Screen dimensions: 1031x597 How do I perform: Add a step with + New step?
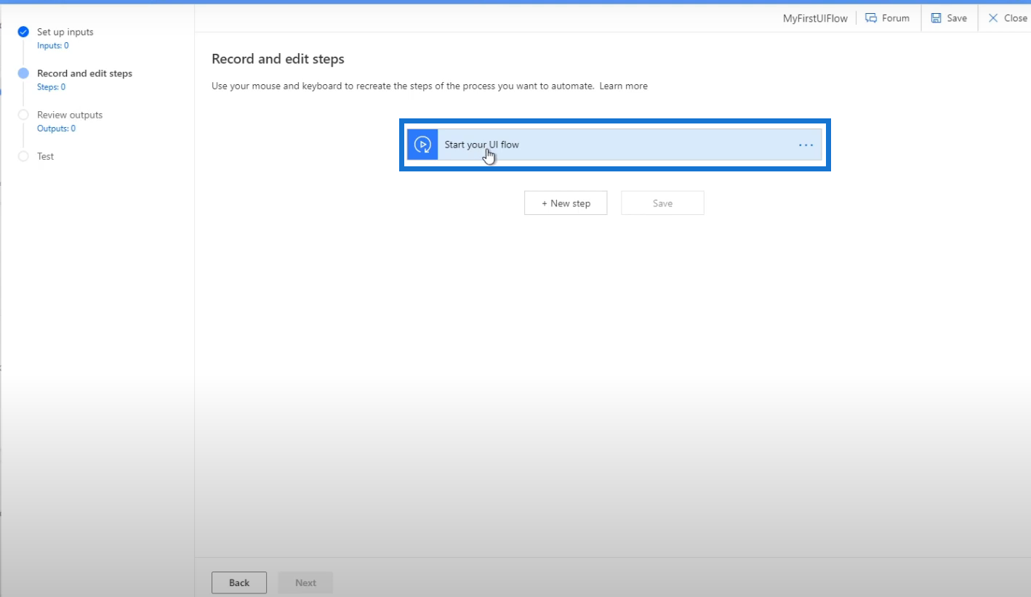[x=566, y=203]
